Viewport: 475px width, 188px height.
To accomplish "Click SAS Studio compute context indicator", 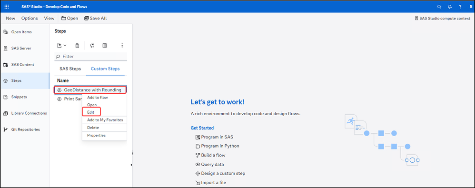I will tap(442, 19).
